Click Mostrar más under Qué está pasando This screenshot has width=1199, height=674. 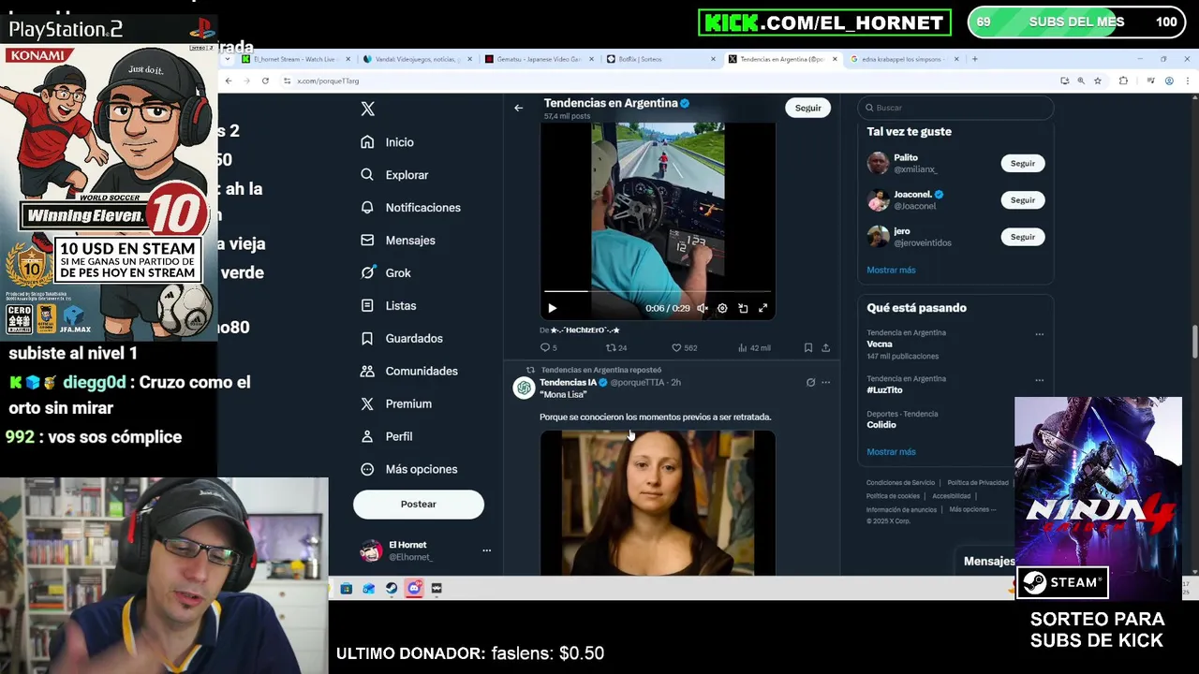coord(891,452)
